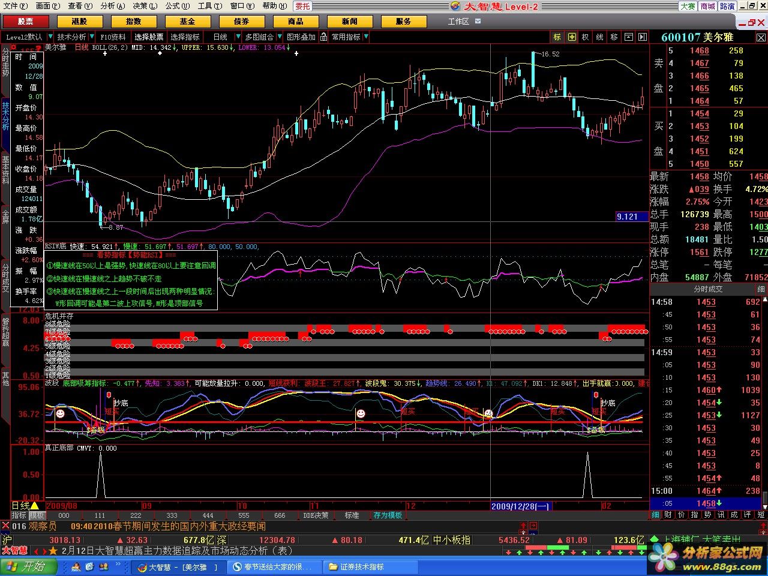The width and height of the screenshot is (768, 576).
Task: Expand the 常用指标 dropdown arrow
Action: point(367,37)
